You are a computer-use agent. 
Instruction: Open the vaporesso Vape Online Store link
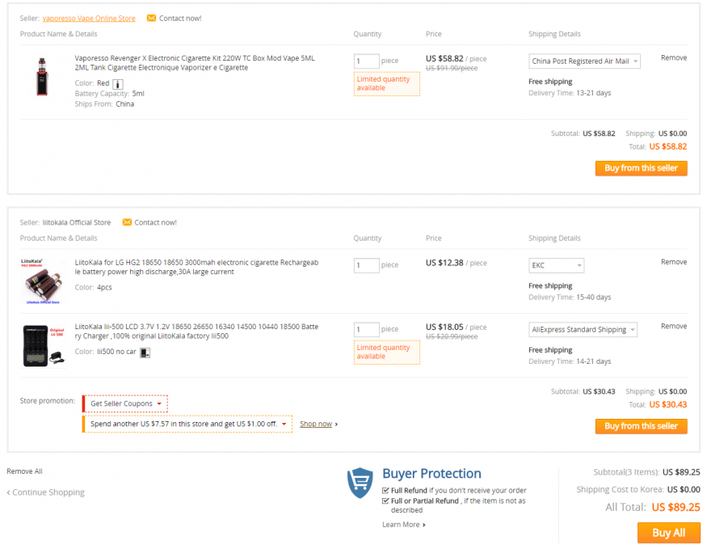pyautogui.click(x=89, y=19)
